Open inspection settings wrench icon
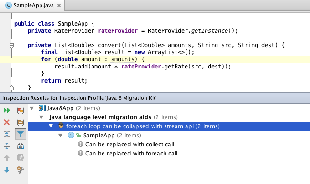Screen dimensions: 310x184 [21, 170]
